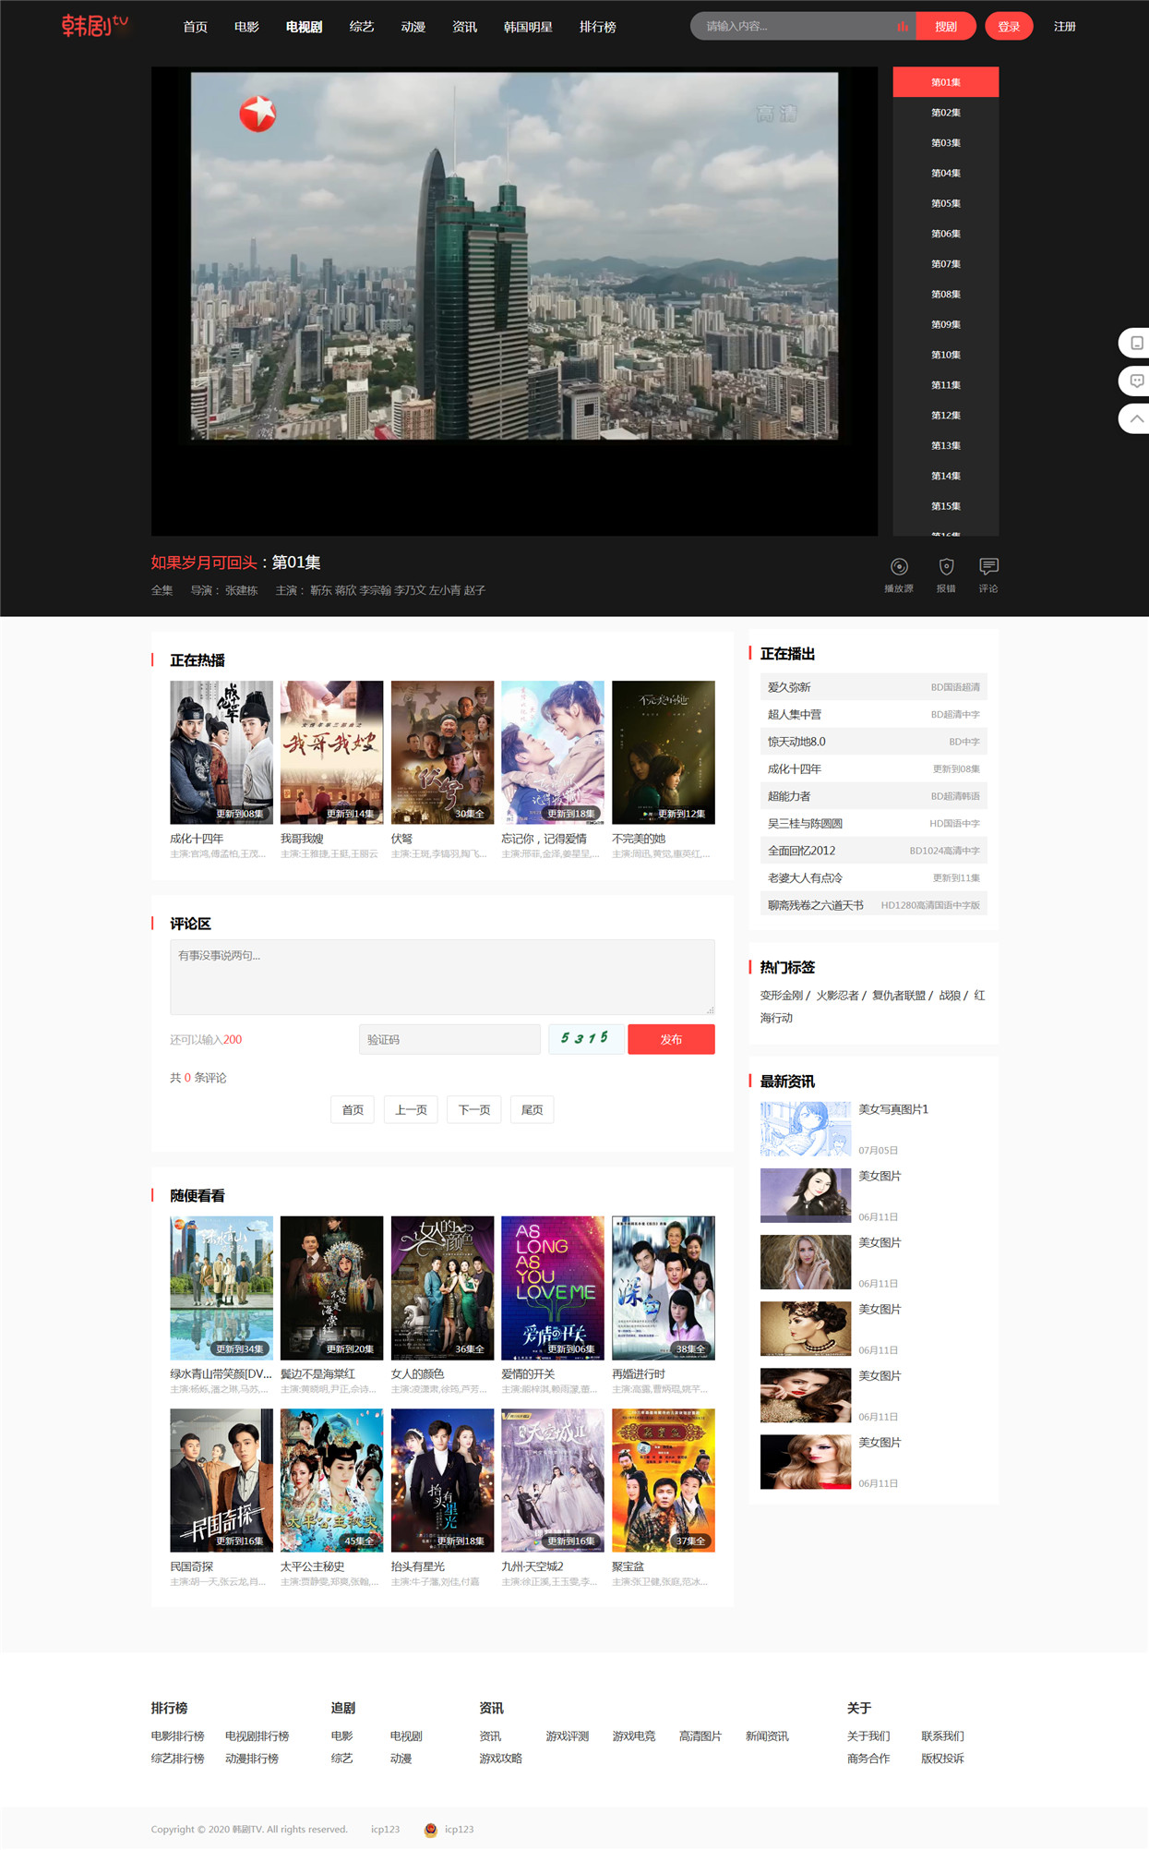1149x1850 pixels.
Task: Open 民国奇探 poster thumbnail
Action: [221, 1481]
